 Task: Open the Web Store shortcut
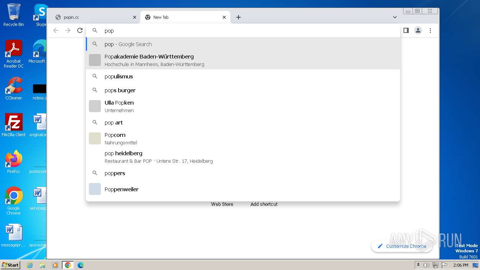click(222, 204)
